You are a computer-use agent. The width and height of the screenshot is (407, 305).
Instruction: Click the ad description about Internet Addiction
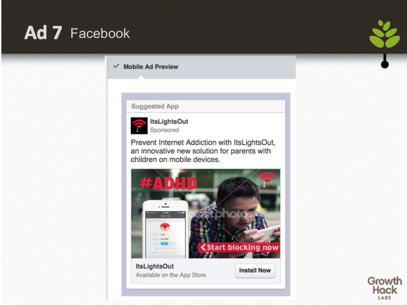click(203, 151)
